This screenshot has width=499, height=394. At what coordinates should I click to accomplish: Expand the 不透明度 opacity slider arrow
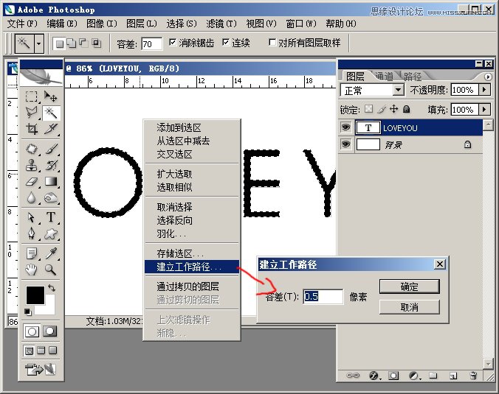click(484, 90)
